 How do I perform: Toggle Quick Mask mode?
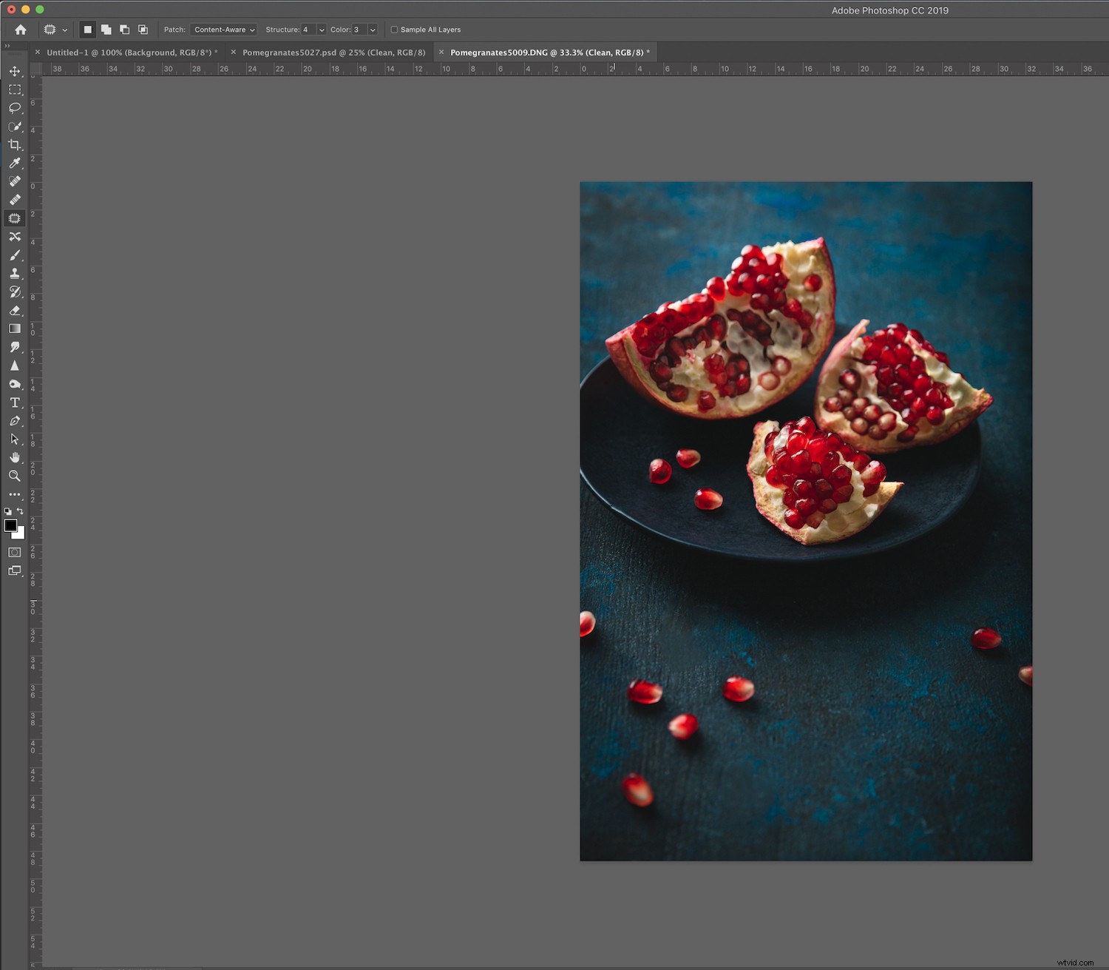(15, 552)
